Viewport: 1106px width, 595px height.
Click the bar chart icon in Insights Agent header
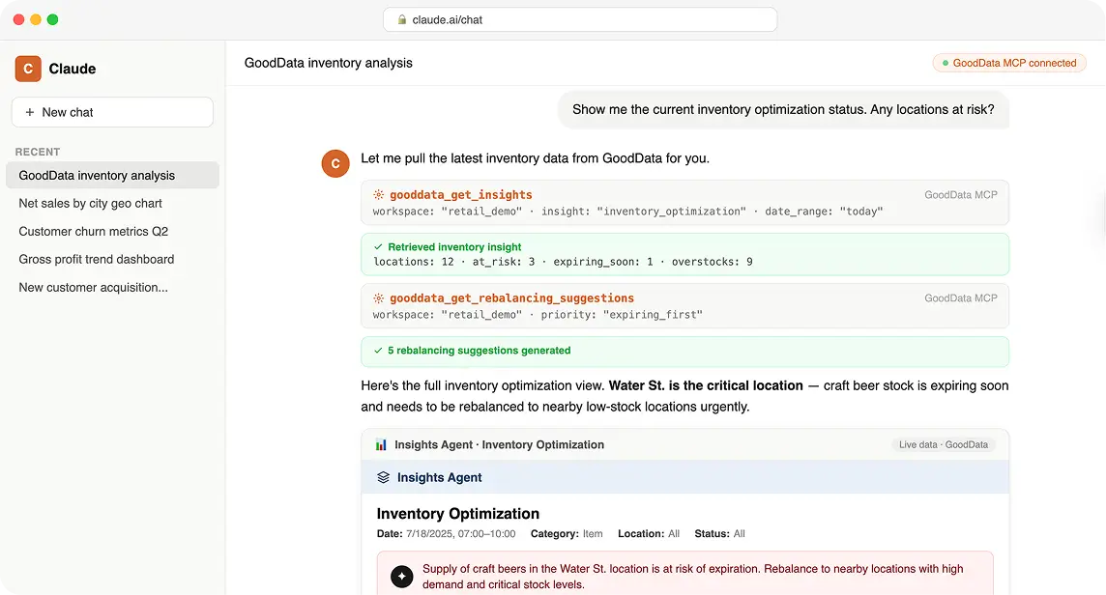(381, 445)
